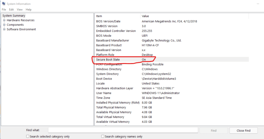This screenshot has width=264, height=139.
Task: Select the BaseBoard Manufacturer row
Action: pos(172,41)
